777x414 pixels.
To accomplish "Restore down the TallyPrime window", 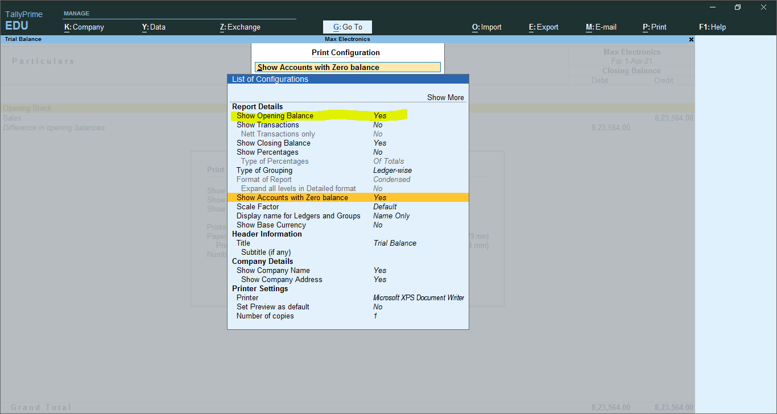I will [738, 7].
